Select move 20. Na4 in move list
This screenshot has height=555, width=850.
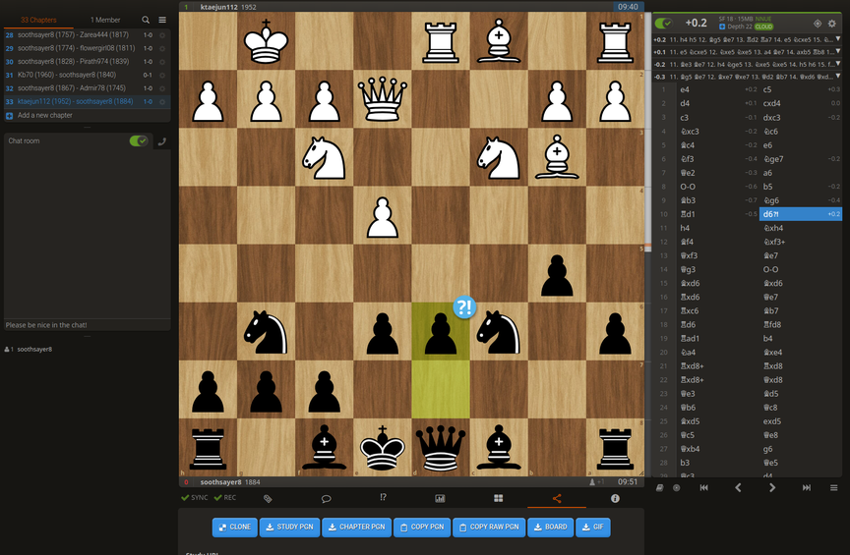[x=718, y=352]
